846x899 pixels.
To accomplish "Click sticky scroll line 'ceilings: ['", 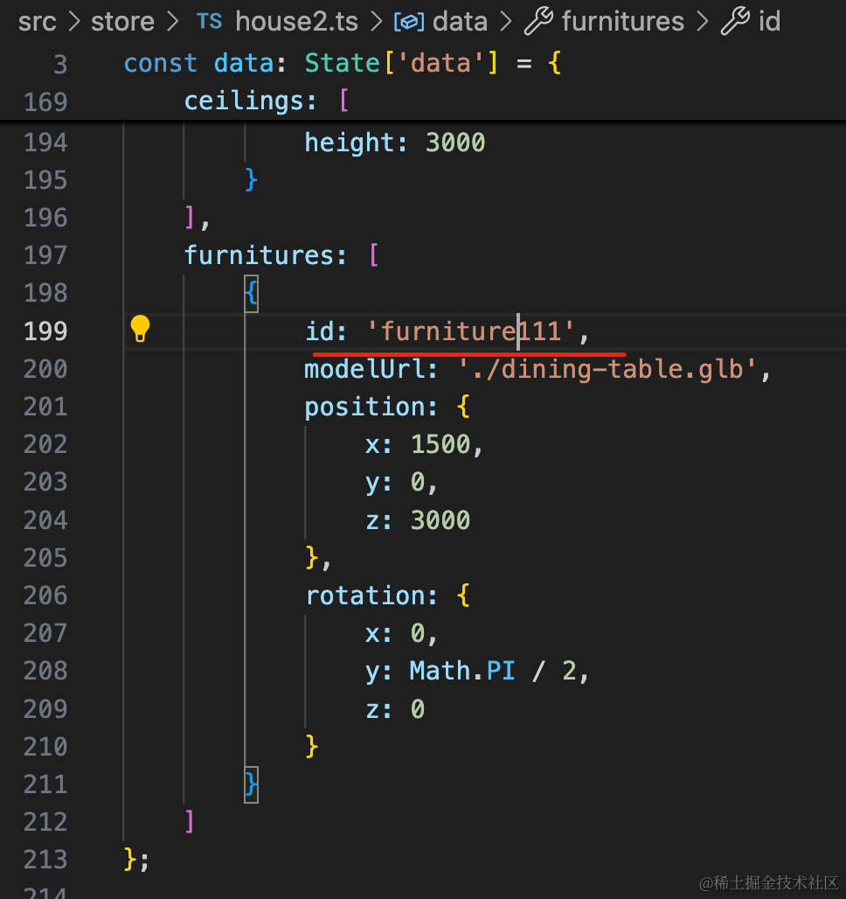I will pos(267,101).
